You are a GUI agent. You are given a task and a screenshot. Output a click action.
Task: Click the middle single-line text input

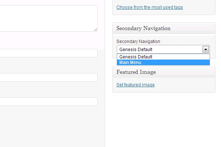(x=49, y=77)
